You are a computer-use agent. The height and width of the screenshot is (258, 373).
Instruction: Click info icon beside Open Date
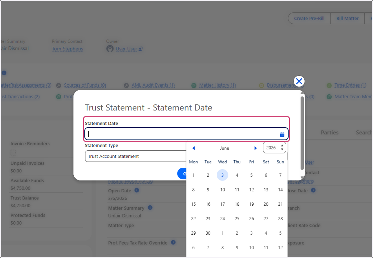click(x=136, y=190)
